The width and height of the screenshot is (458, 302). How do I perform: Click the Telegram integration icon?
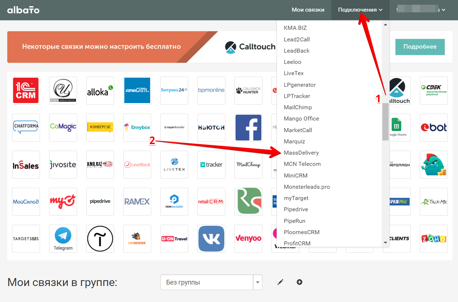(63, 238)
